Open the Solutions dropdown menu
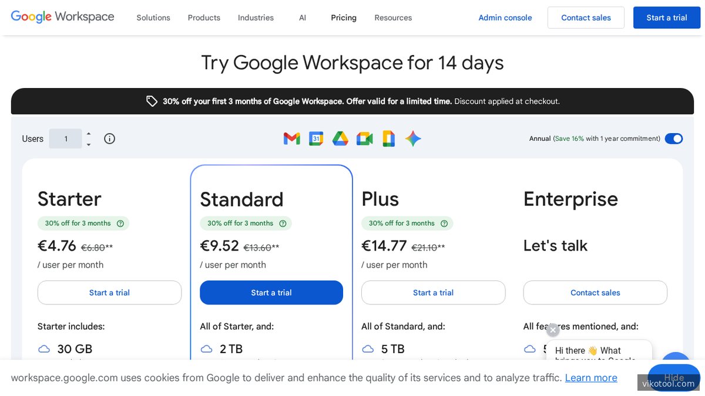This screenshot has height=396, width=705. tap(153, 18)
